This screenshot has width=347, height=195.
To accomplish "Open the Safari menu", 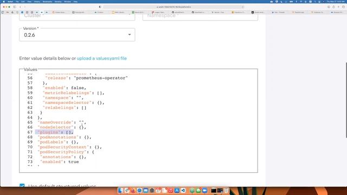I will pos(10,2).
